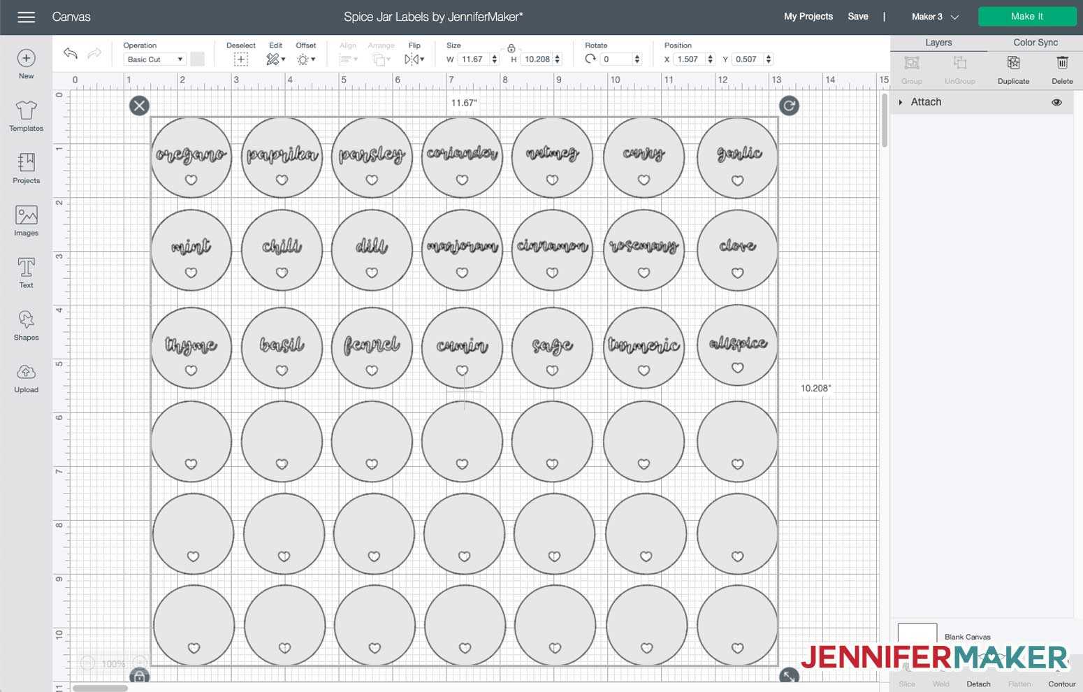Image resolution: width=1083 pixels, height=692 pixels.
Task: Click the Canvas header label
Action: pos(71,17)
